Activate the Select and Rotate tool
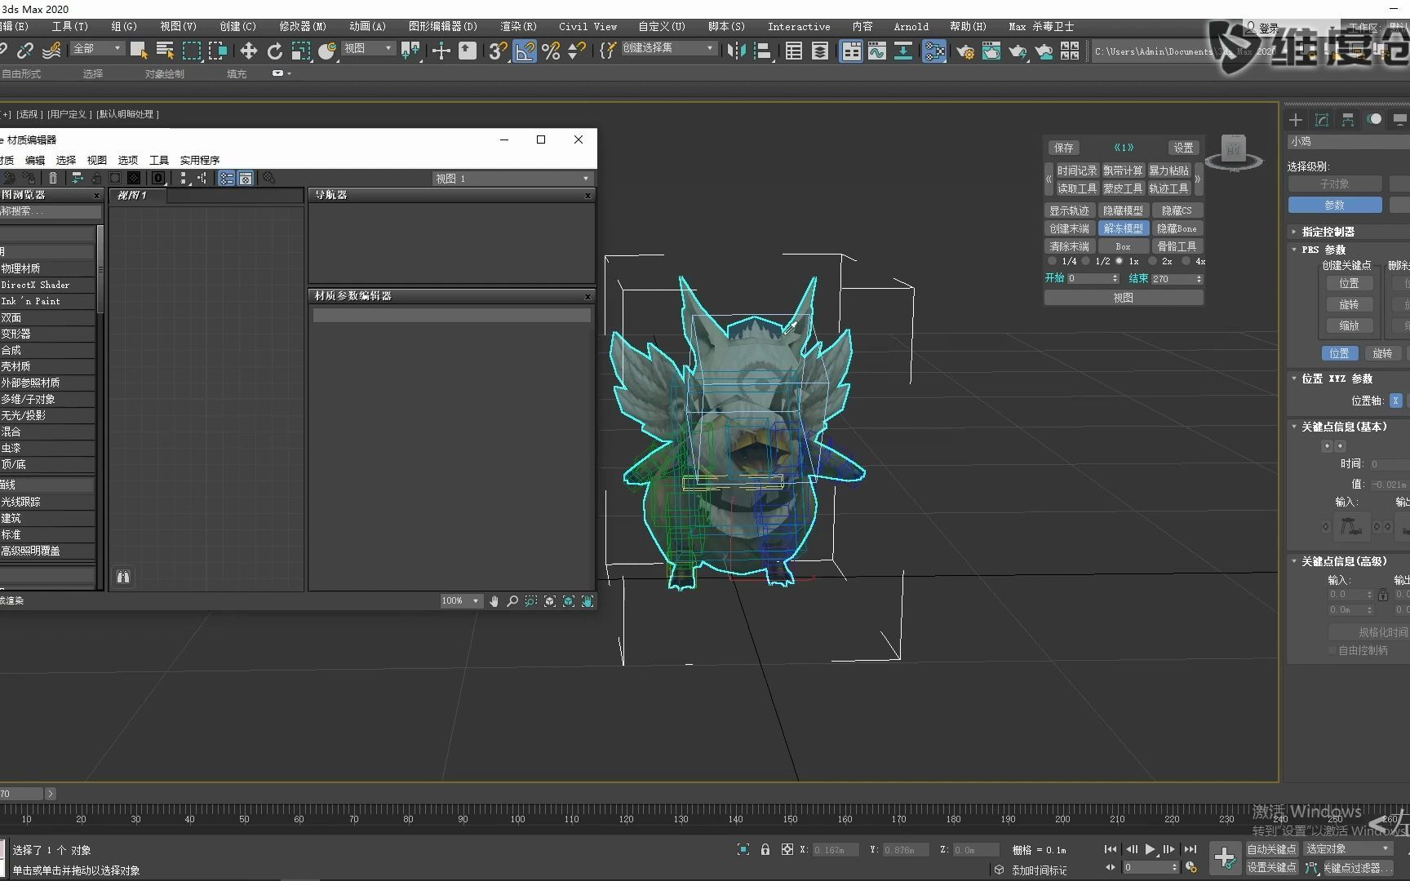The height and width of the screenshot is (881, 1410). [275, 51]
